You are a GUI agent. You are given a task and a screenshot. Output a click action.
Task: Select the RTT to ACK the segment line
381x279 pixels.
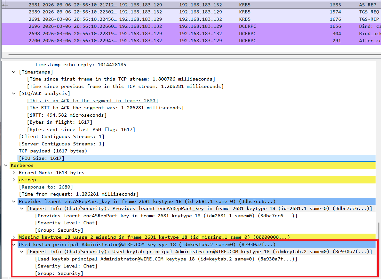[x=105, y=108]
